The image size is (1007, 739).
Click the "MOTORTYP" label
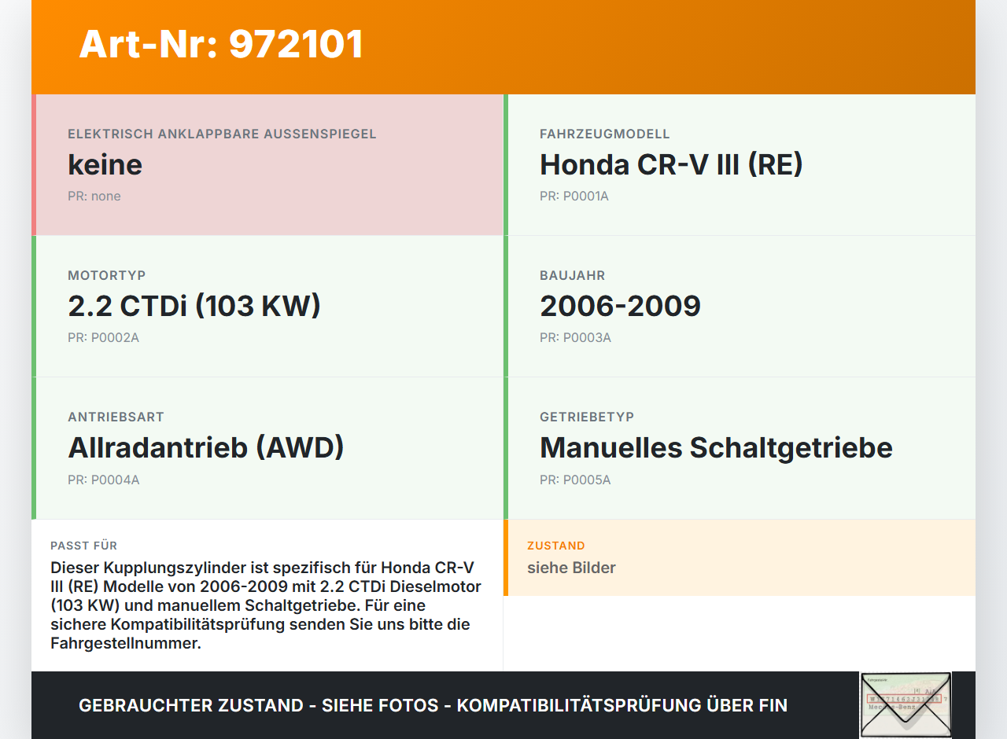[x=107, y=276]
